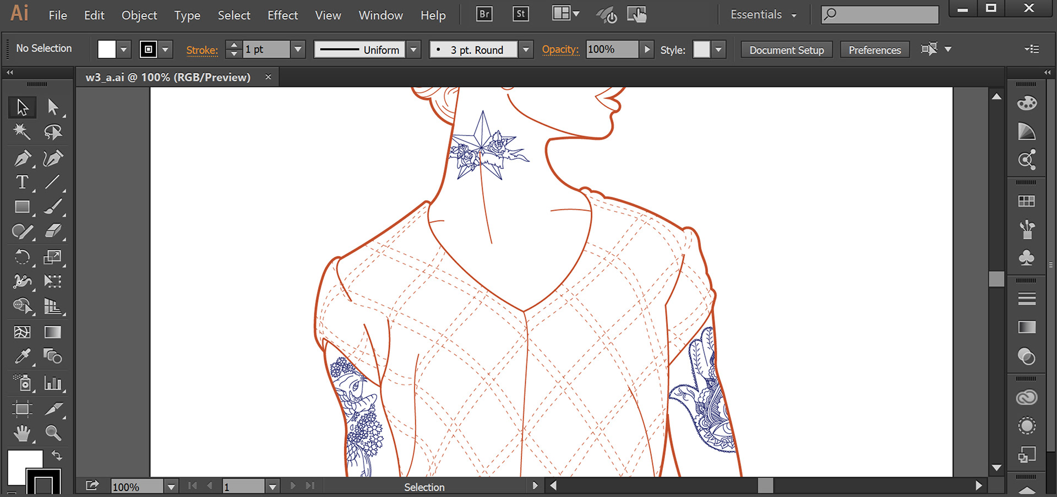Click the Opacity 100% field

point(612,49)
